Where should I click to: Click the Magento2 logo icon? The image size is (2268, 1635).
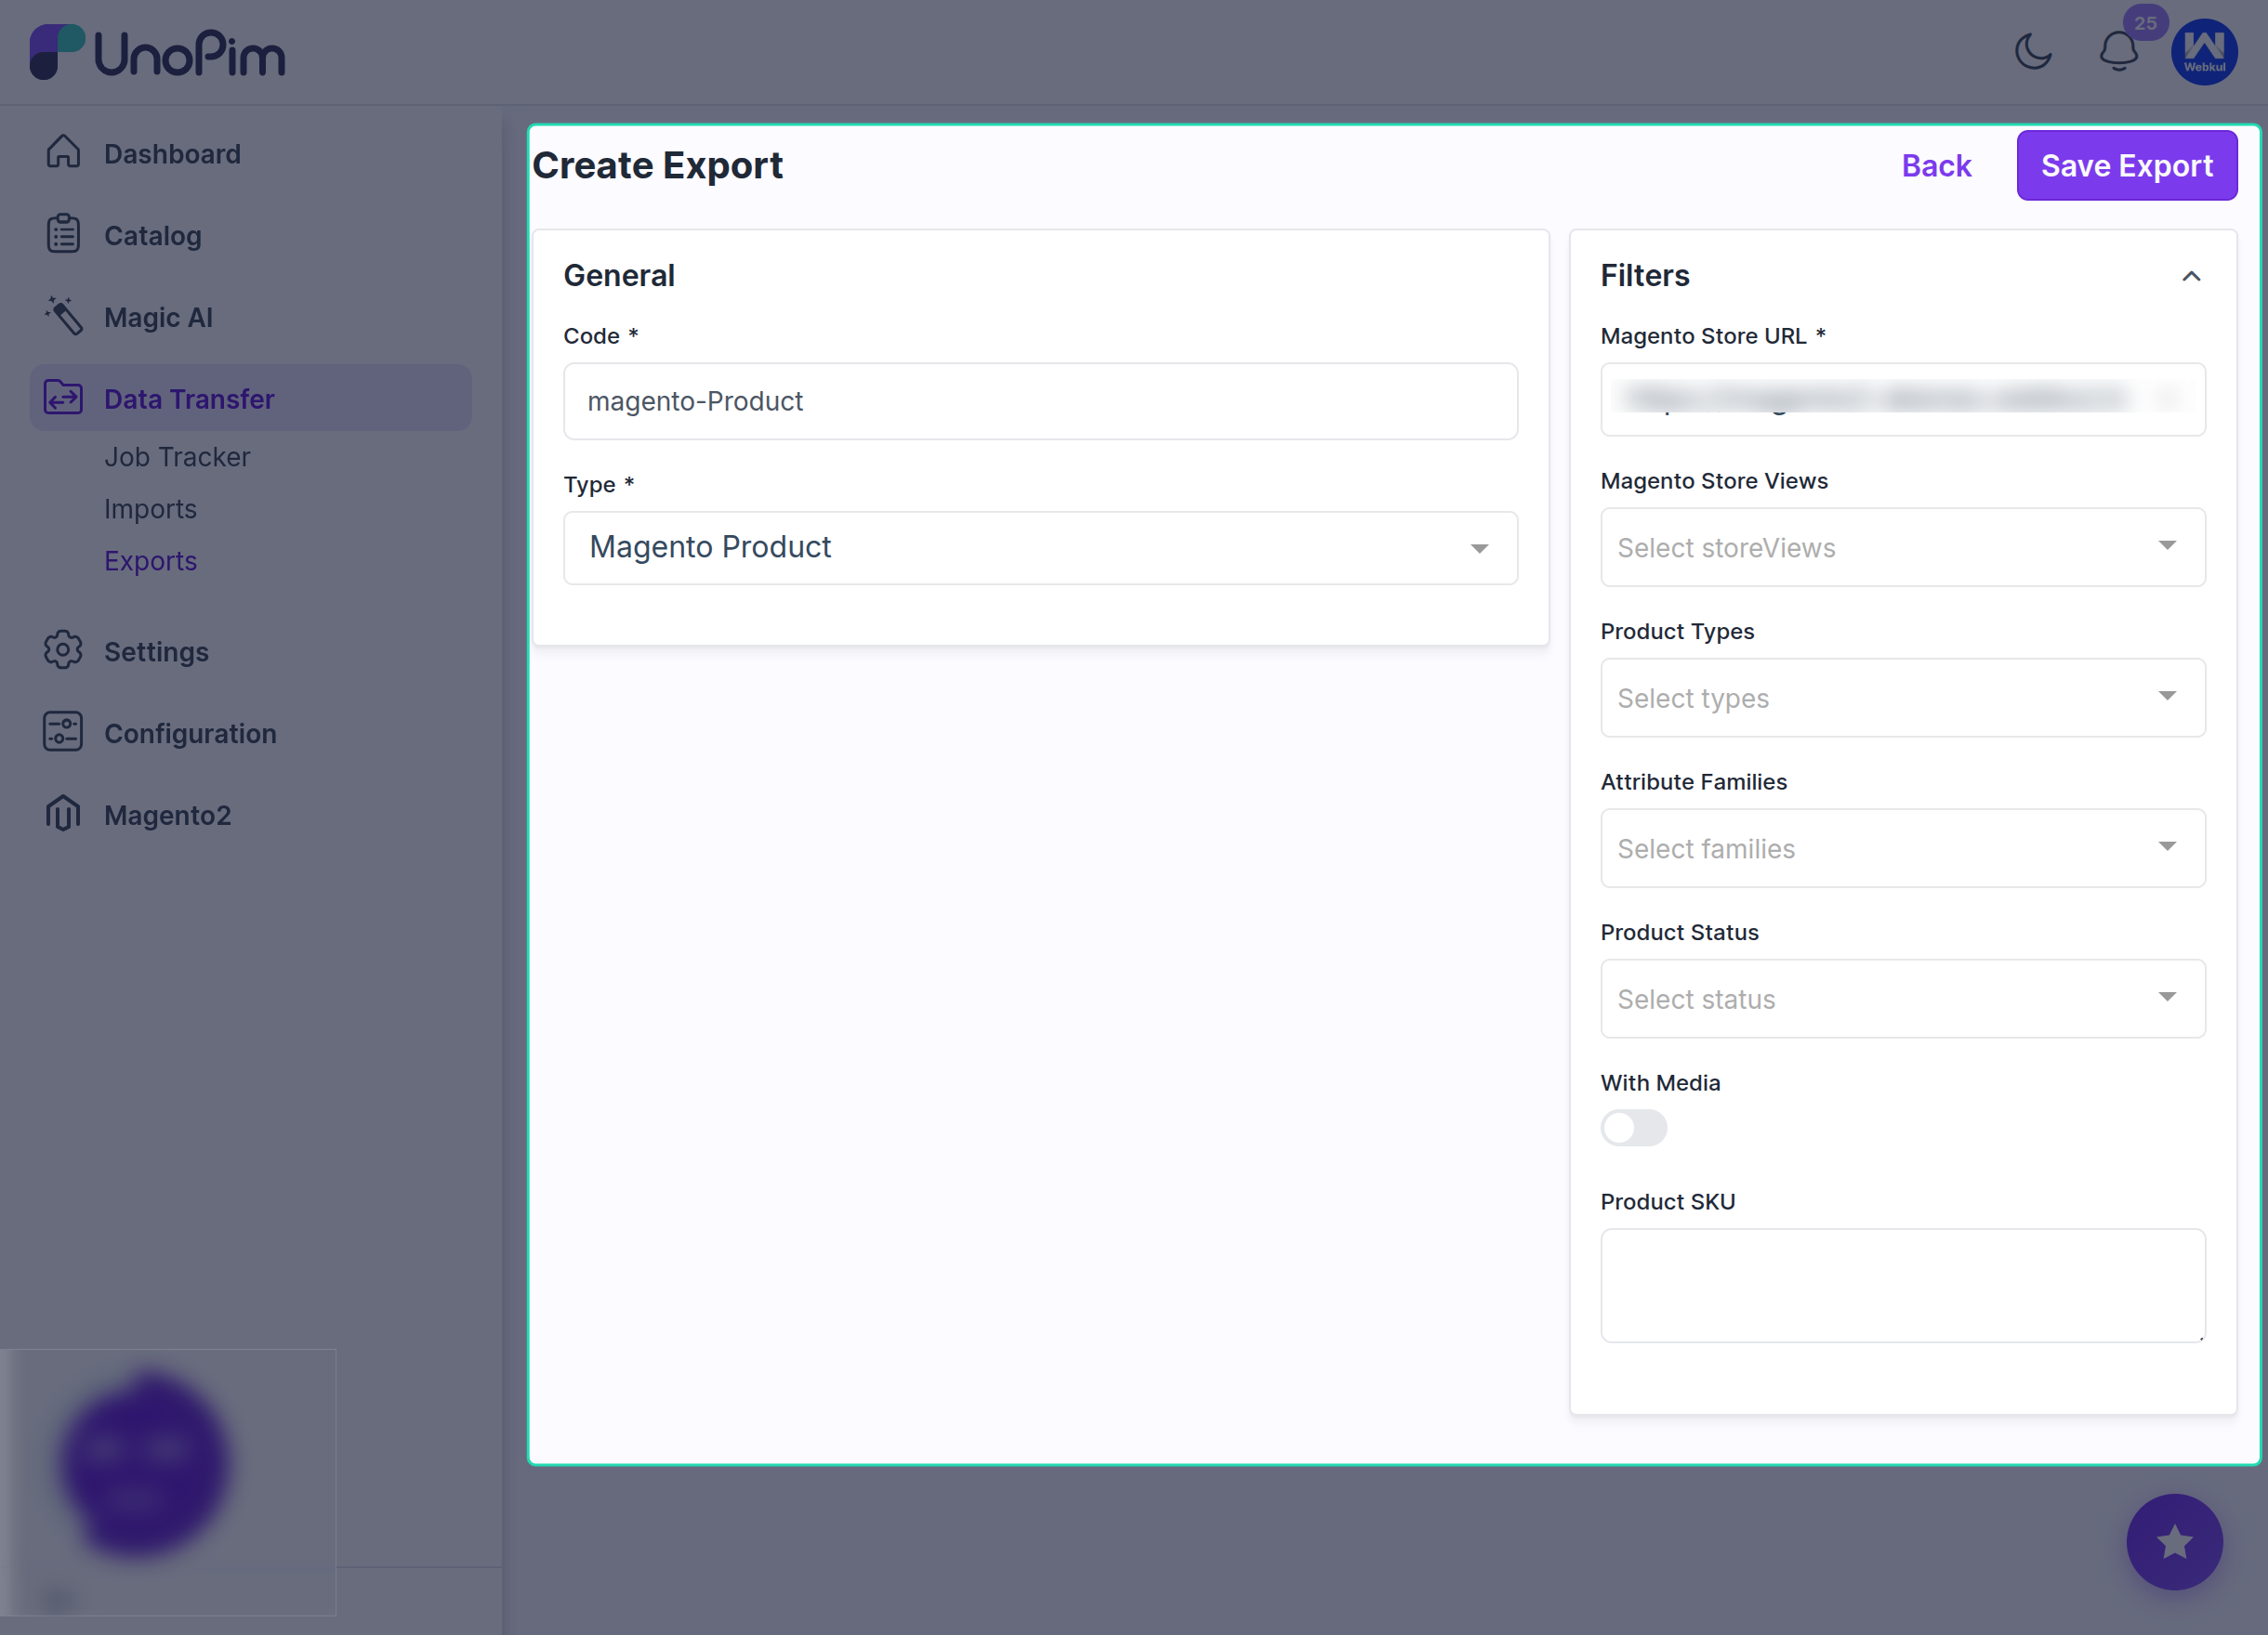63,815
